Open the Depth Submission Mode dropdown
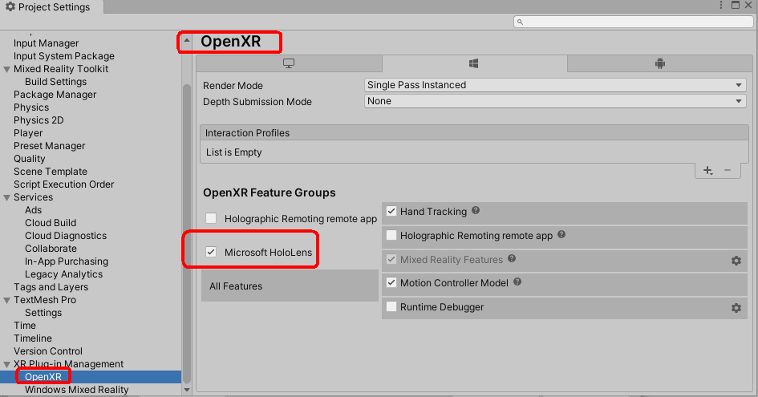Screen dimensions: 758x397 pos(555,101)
